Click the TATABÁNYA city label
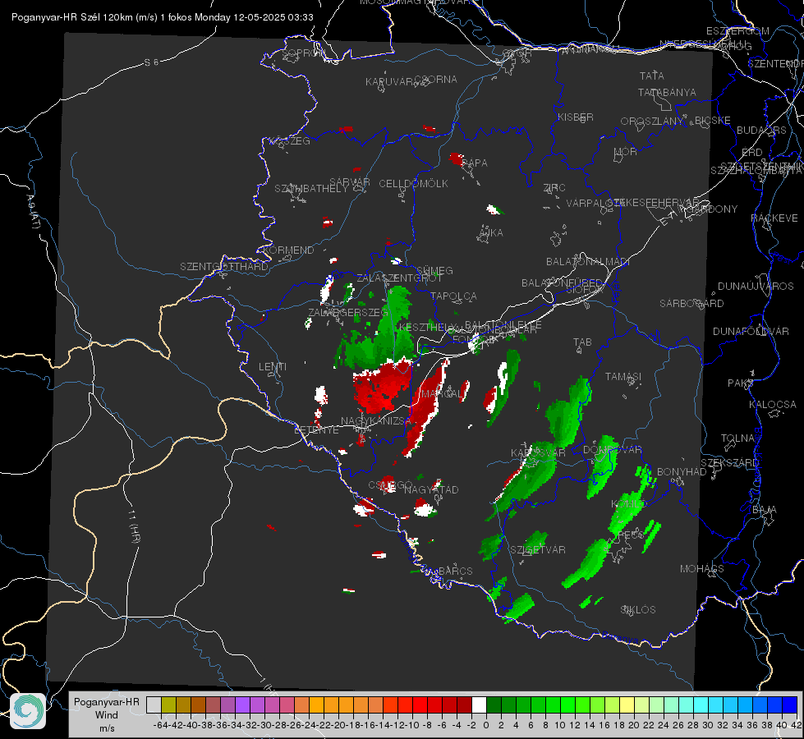Image resolution: width=804 pixels, height=739 pixels. [667, 92]
